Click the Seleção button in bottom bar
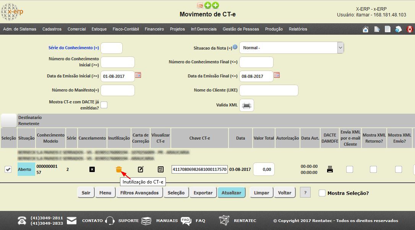 [x=176, y=193]
